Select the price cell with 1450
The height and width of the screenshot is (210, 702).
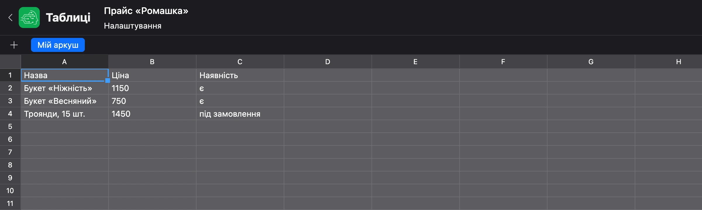[x=152, y=113]
